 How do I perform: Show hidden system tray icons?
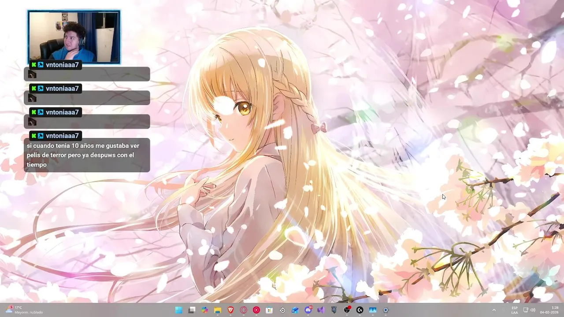pos(493,310)
